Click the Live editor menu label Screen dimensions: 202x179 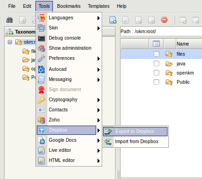60,150
